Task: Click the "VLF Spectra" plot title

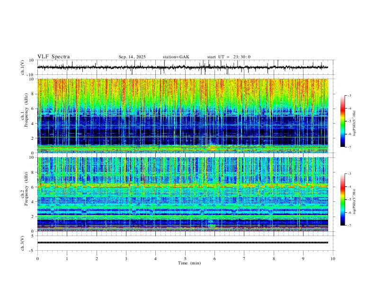Action: 54,57
